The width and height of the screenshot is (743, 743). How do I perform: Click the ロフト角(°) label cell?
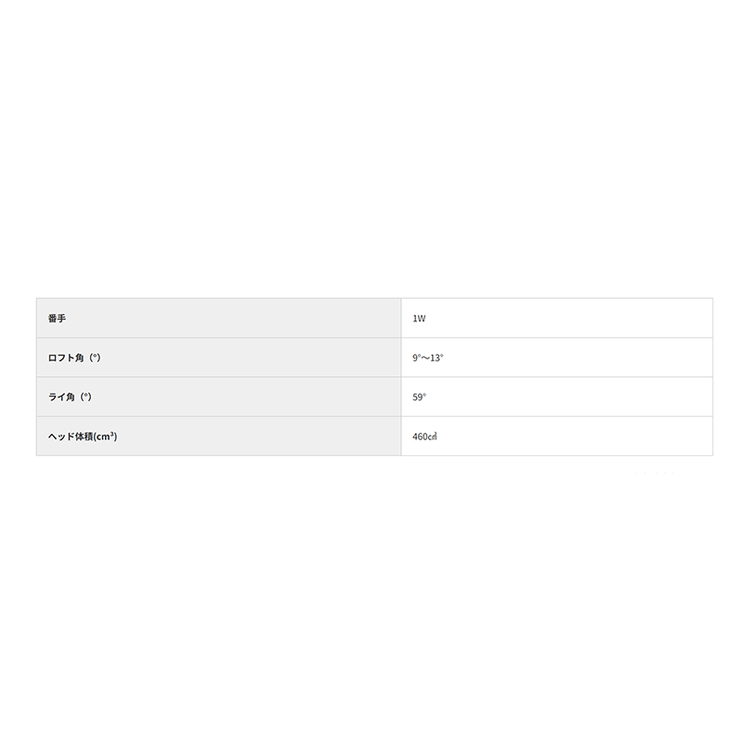tap(218, 358)
